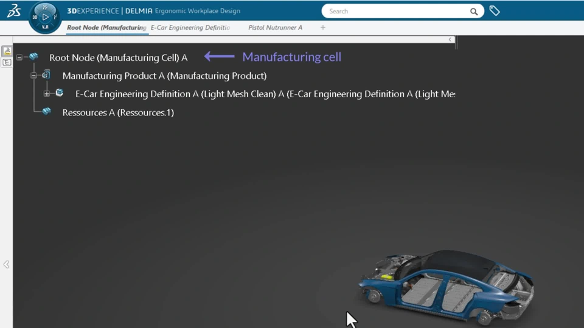The width and height of the screenshot is (584, 328).
Task: Collapse the Manufacturing Product A branch
Action: [33, 76]
